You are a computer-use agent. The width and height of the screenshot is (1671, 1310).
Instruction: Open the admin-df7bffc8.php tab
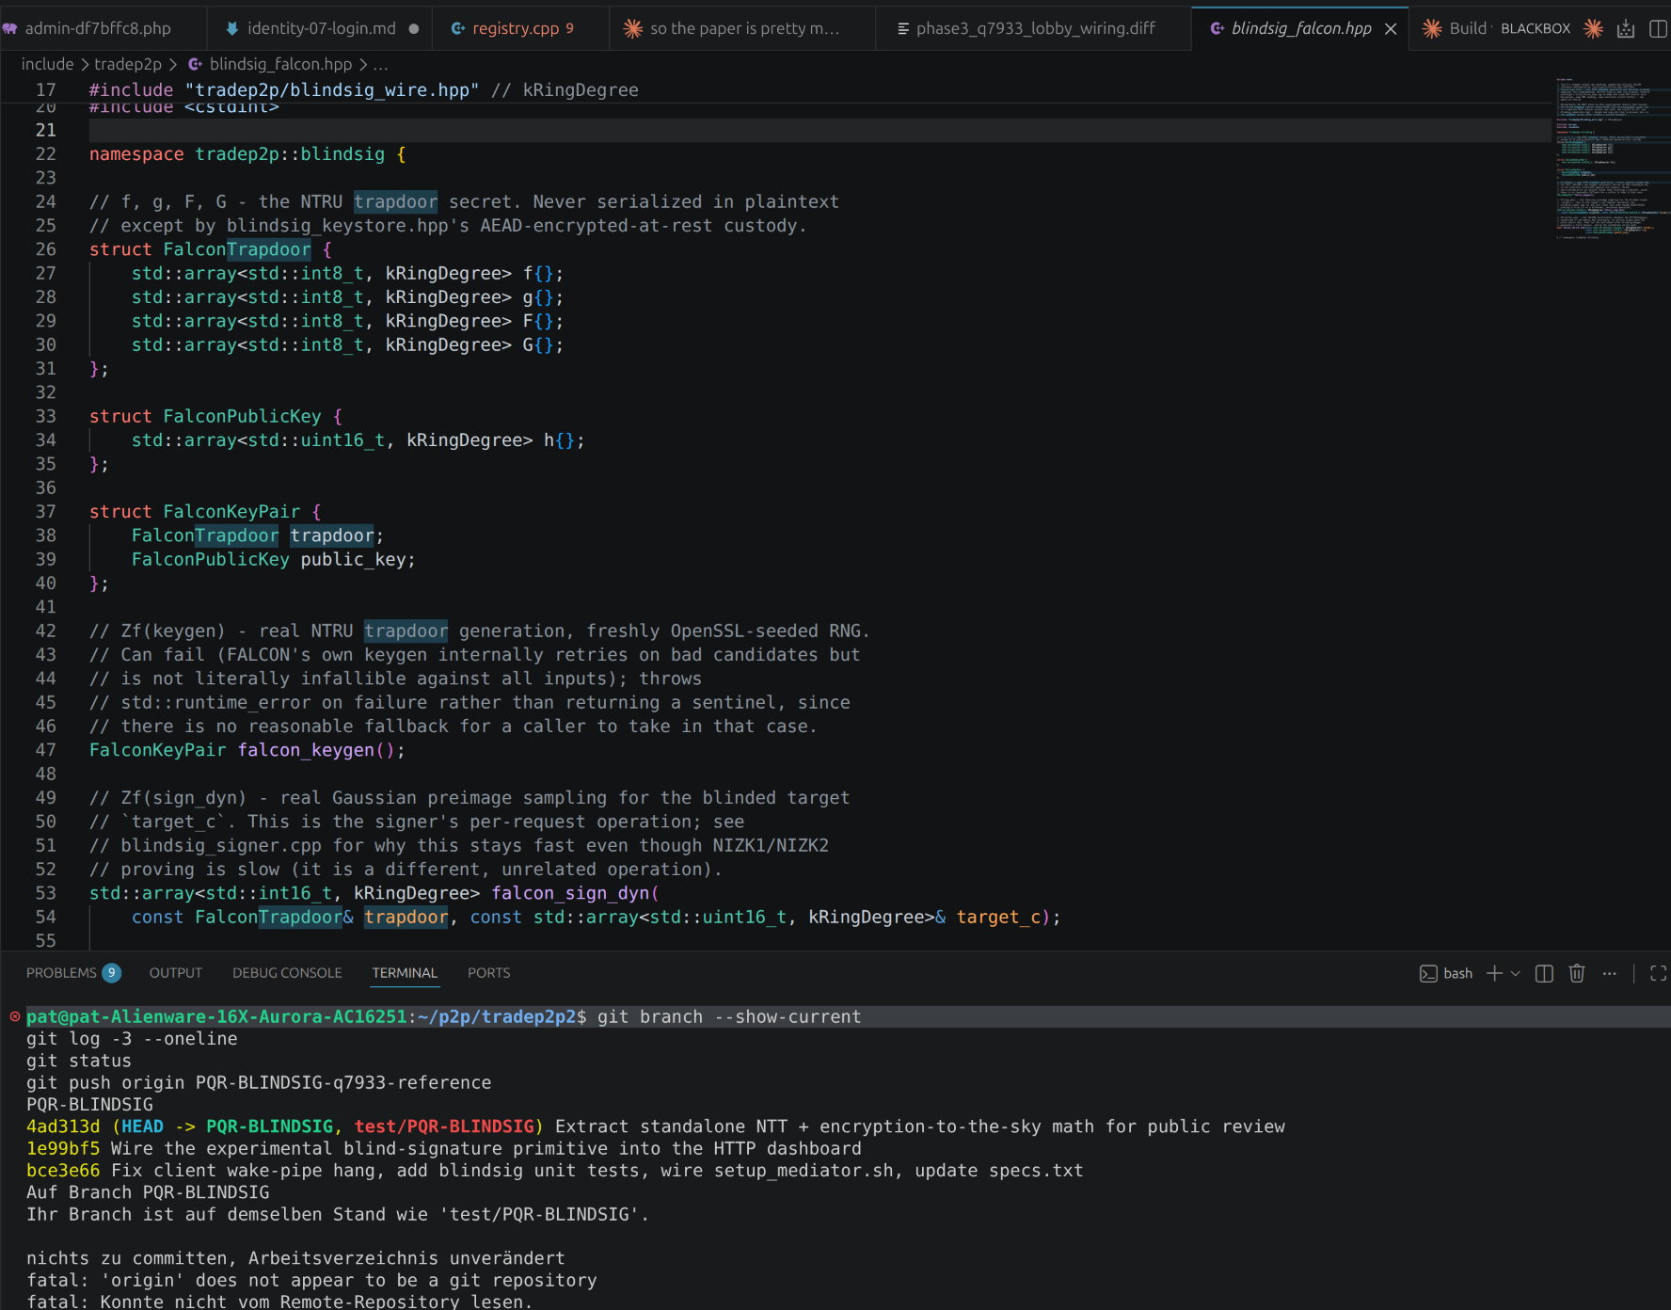98,28
